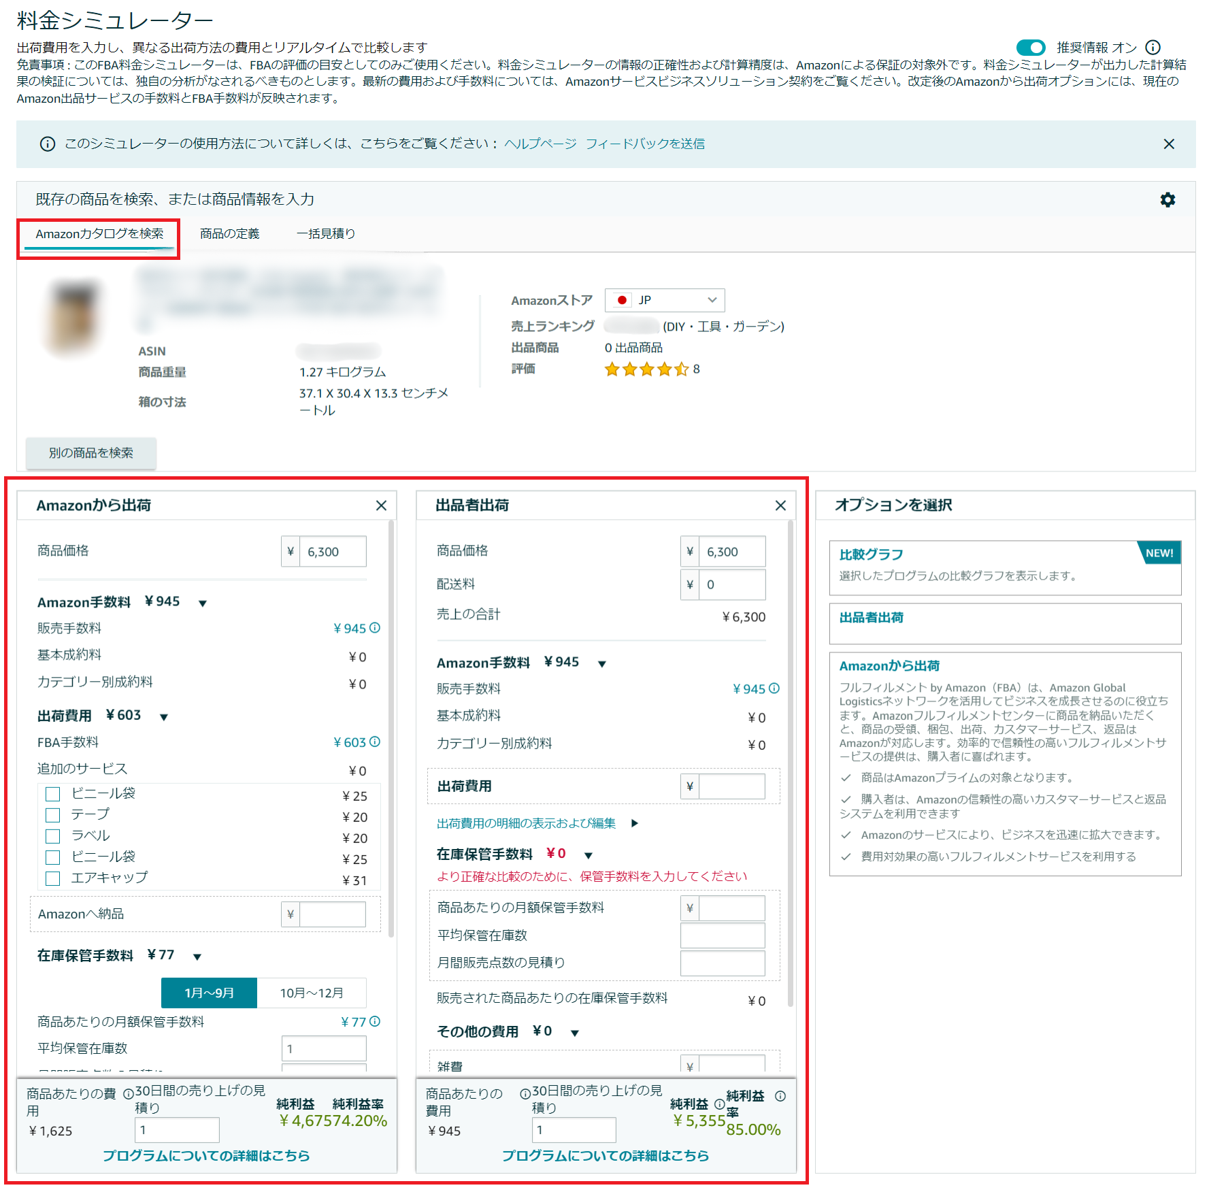
Task: Click info icon beside seller 販売手数料 ¥945
Action: 774,689
